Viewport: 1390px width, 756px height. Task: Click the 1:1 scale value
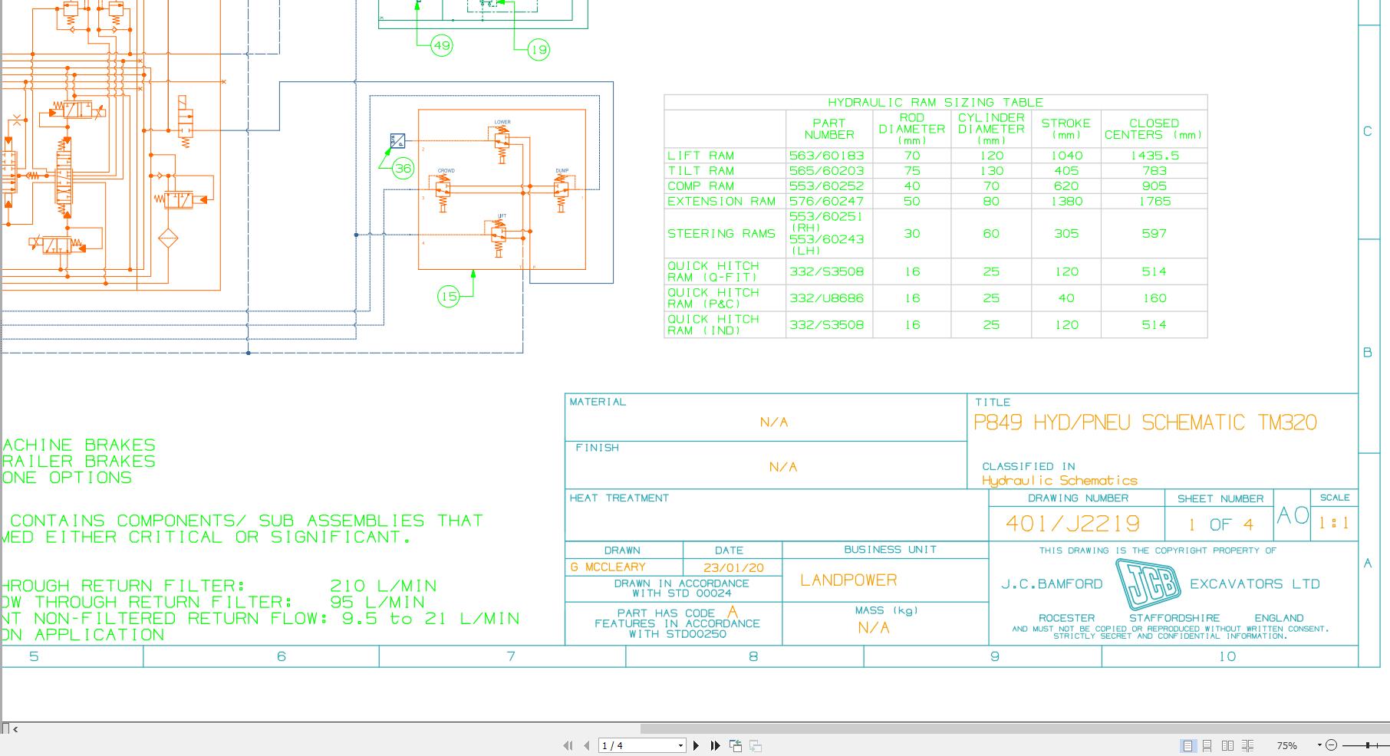click(1334, 524)
